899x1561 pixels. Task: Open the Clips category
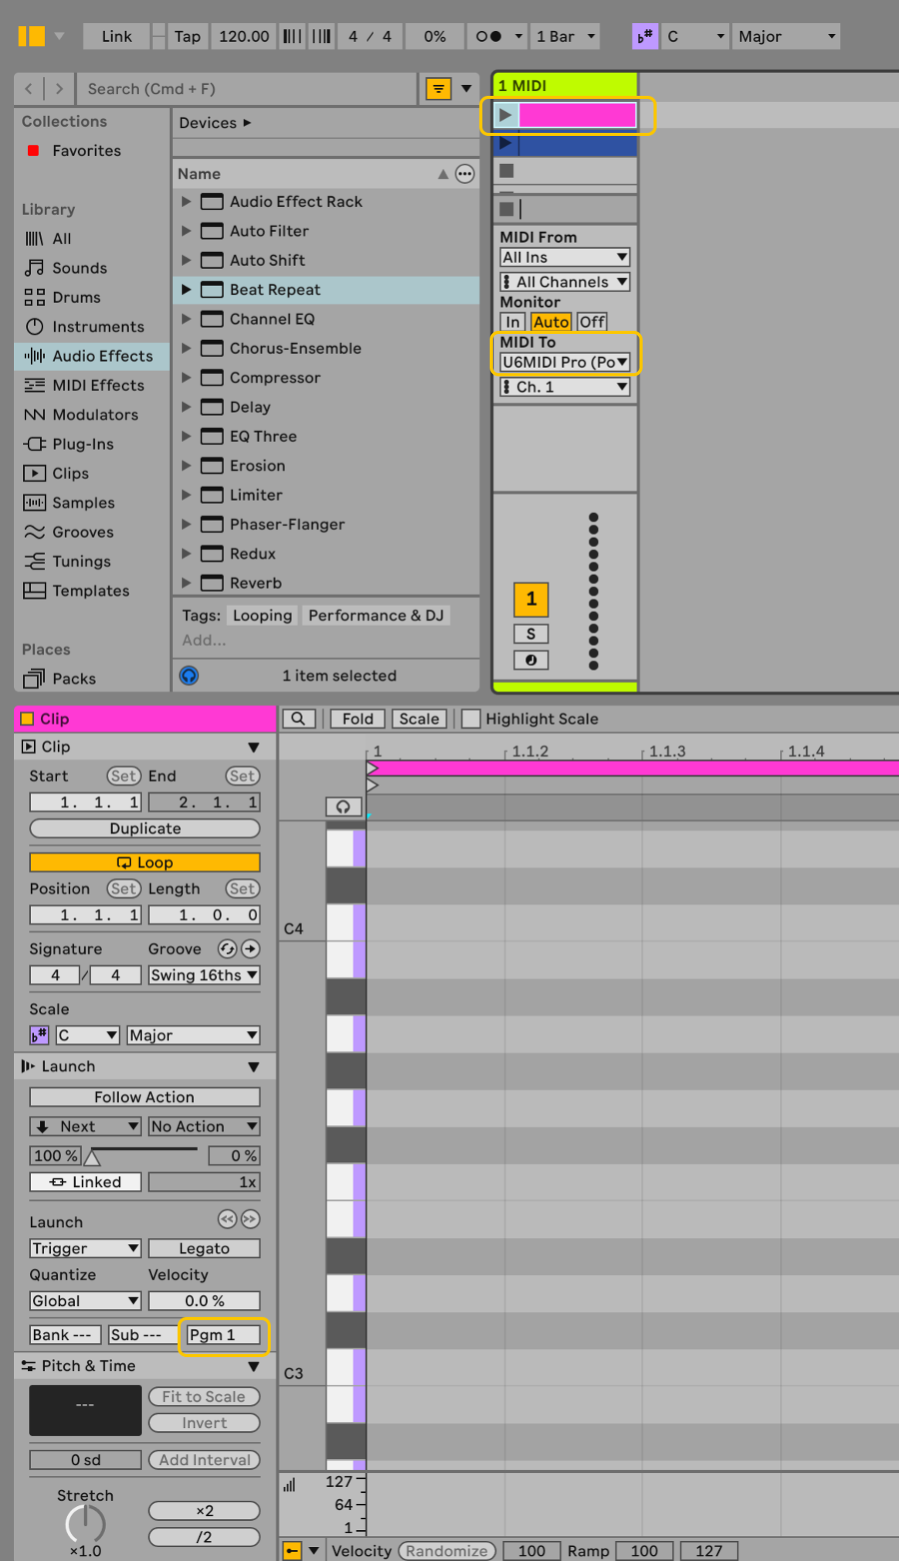(x=70, y=474)
